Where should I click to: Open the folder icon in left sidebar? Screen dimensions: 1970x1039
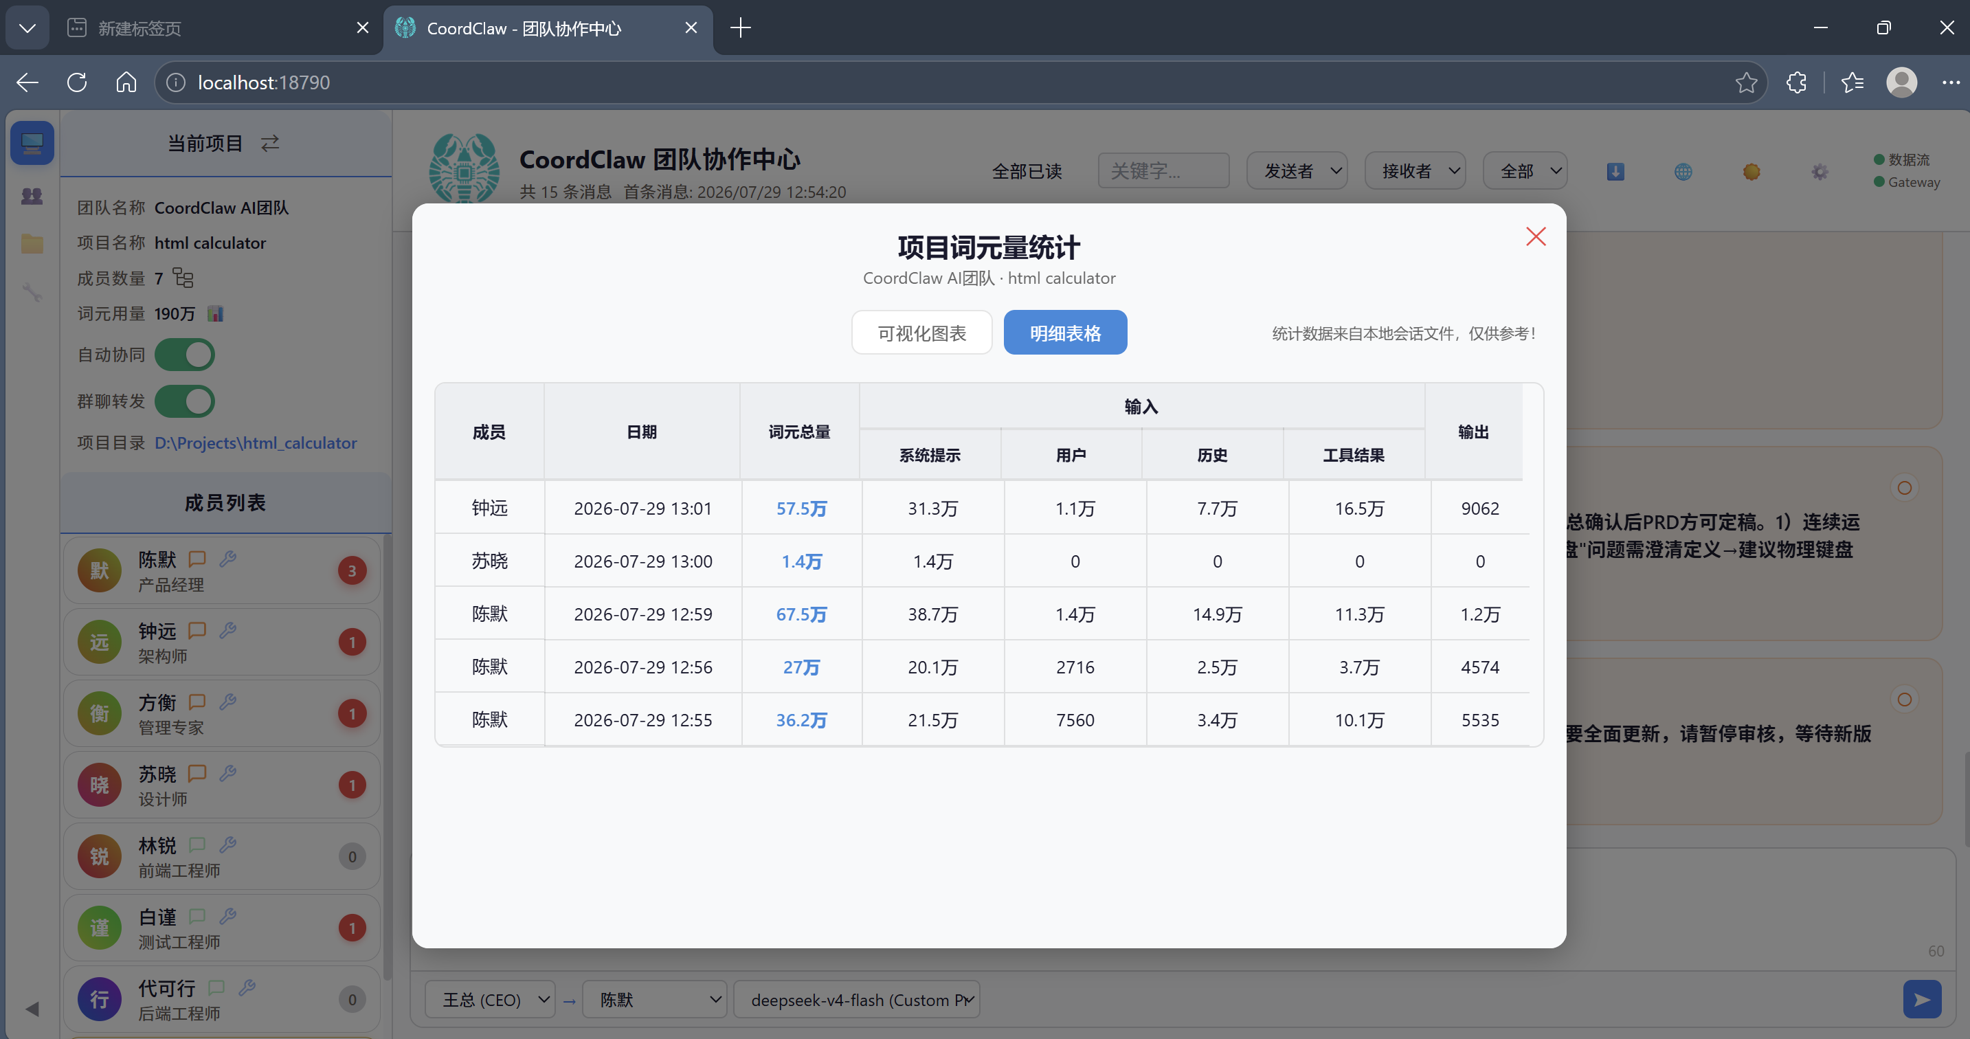(x=32, y=244)
